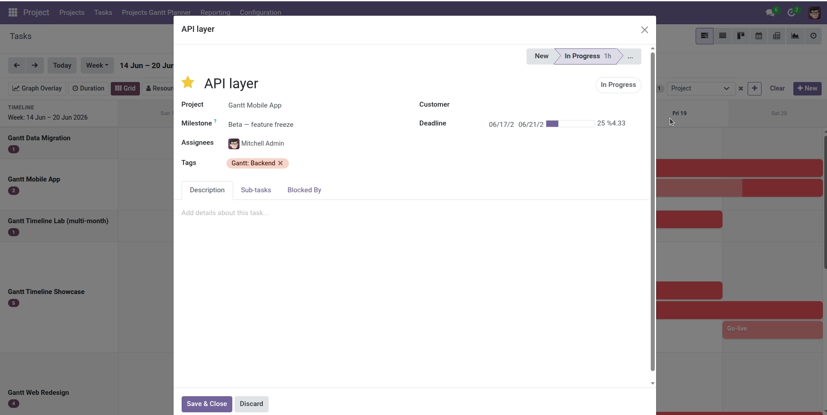Toggle the Graph Overlay option

tap(37, 88)
